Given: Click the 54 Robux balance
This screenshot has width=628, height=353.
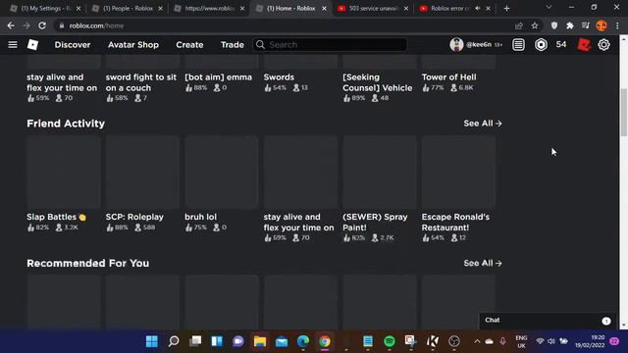Looking at the screenshot, I should pyautogui.click(x=561, y=44).
